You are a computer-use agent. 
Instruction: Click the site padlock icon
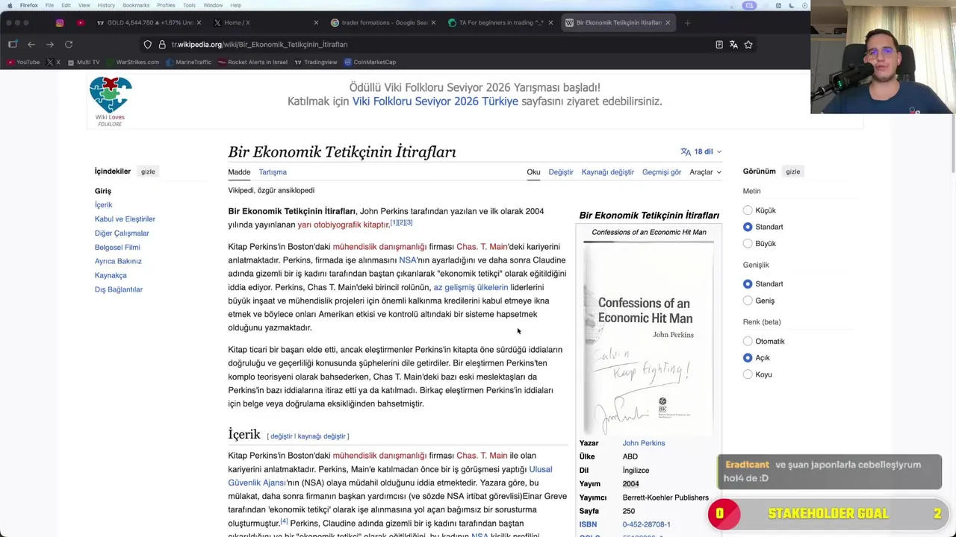[x=161, y=45]
